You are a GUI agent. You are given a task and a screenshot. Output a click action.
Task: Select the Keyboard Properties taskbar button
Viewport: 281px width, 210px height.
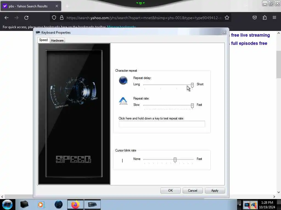tap(92, 205)
